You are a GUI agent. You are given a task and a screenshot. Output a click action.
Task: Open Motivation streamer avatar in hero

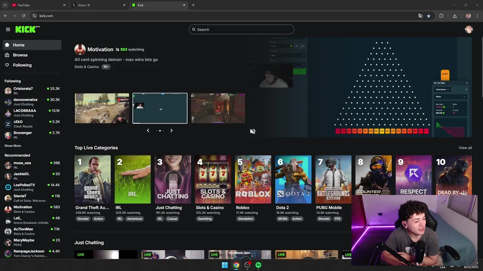click(80, 49)
